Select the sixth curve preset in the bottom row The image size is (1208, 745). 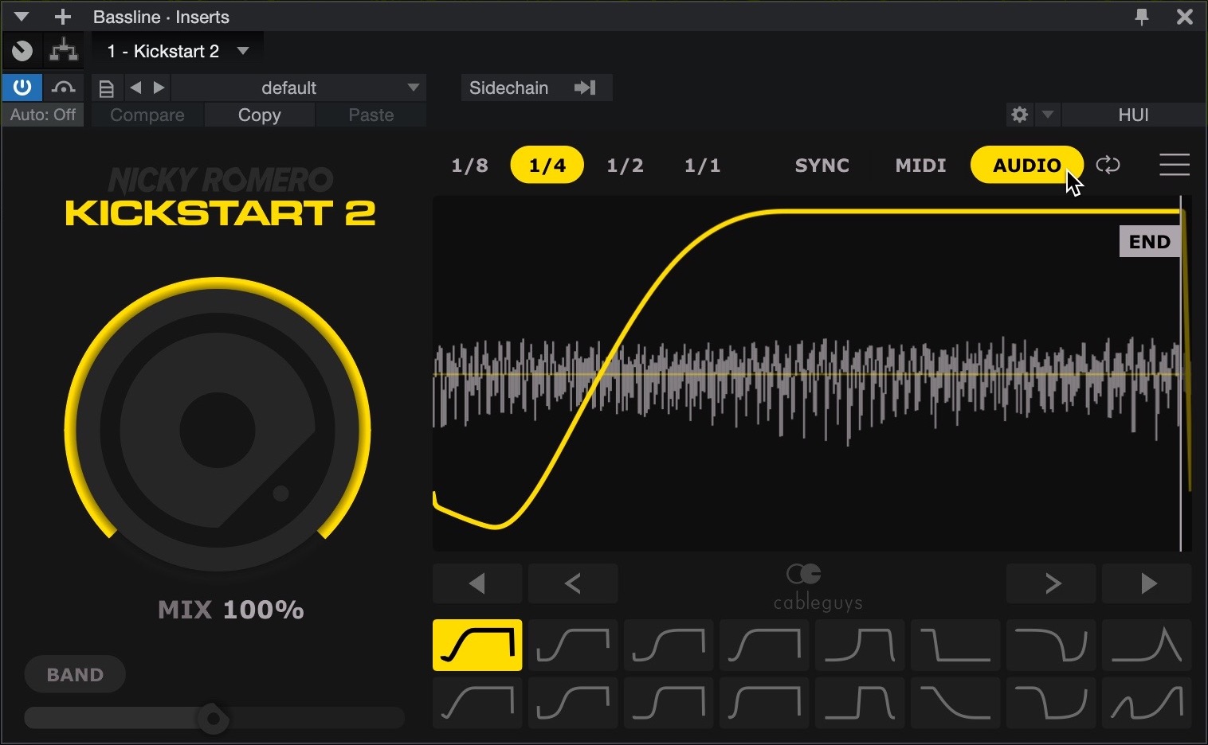click(955, 703)
